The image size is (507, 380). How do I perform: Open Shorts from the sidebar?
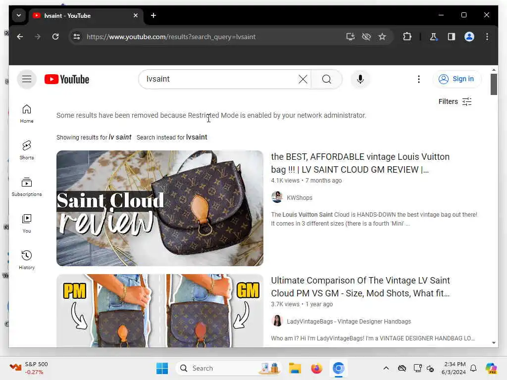(27, 150)
